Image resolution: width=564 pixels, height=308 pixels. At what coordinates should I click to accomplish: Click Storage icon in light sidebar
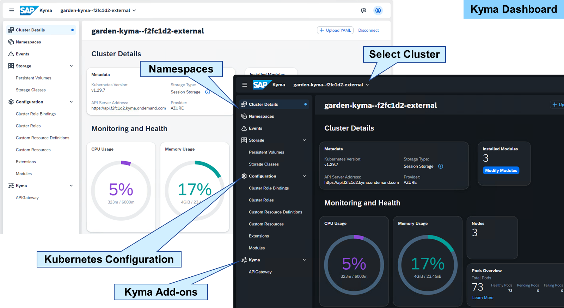[11, 66]
